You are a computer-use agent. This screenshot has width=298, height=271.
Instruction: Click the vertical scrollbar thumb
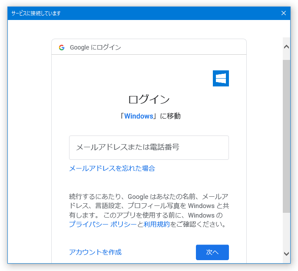coord(286,136)
